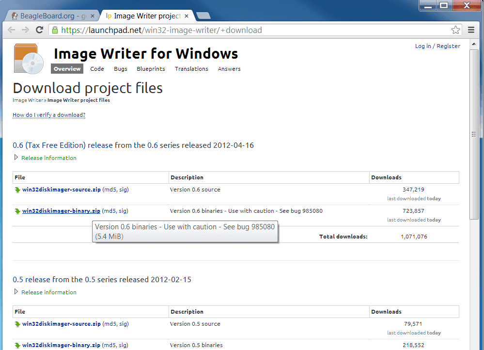Click download arrow beside 0.5 source zip

pyautogui.click(x=17, y=324)
